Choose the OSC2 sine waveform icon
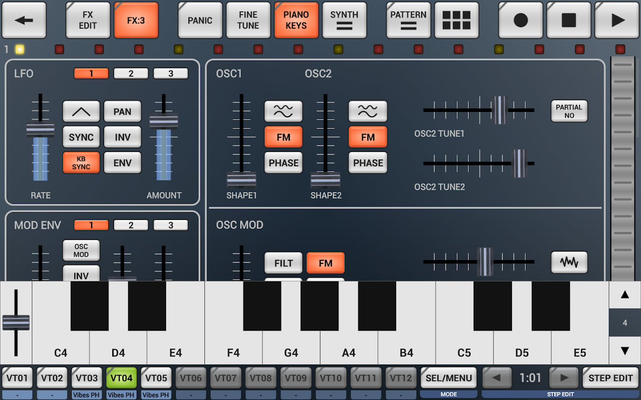The height and width of the screenshot is (400, 641). coord(368,111)
